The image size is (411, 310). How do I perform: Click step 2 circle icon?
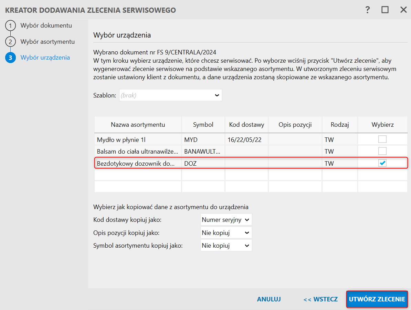coord(10,42)
